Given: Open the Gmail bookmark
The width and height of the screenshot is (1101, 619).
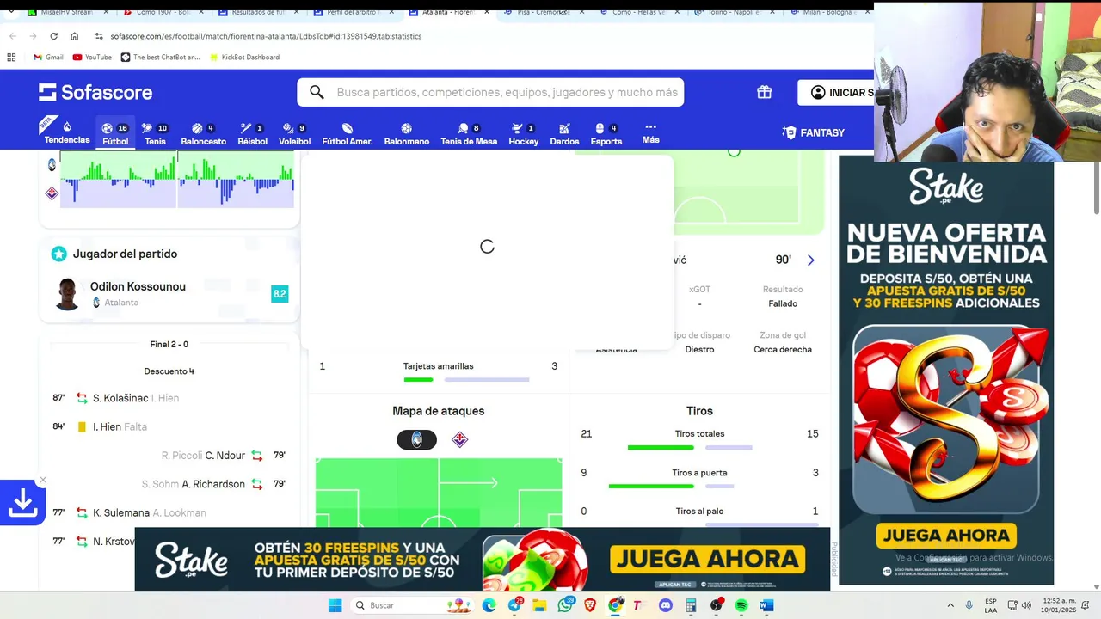Looking at the screenshot, I should coord(48,57).
